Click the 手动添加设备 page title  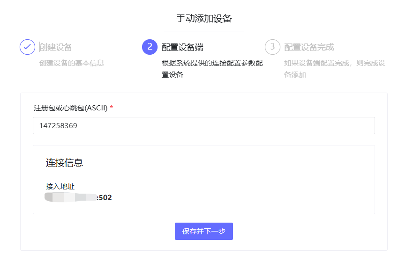pyautogui.click(x=203, y=19)
